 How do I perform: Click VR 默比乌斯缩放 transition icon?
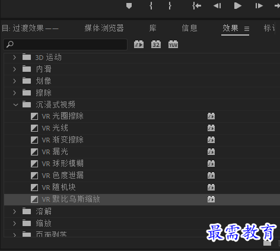point(34,199)
